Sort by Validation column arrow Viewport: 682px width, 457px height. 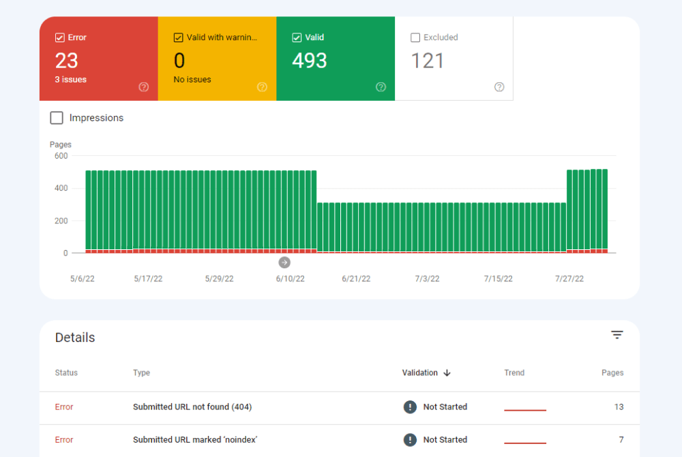(x=447, y=373)
